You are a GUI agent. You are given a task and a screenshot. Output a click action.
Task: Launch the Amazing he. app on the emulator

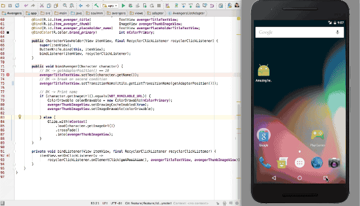click(263, 73)
